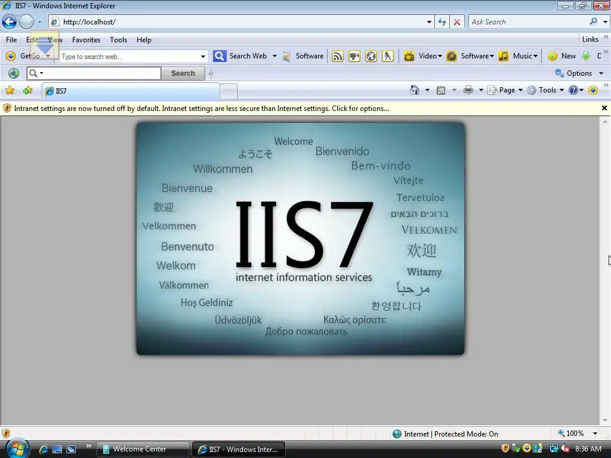611x458 pixels.
Task: Open the Windows Start orb
Action: click(x=17, y=448)
